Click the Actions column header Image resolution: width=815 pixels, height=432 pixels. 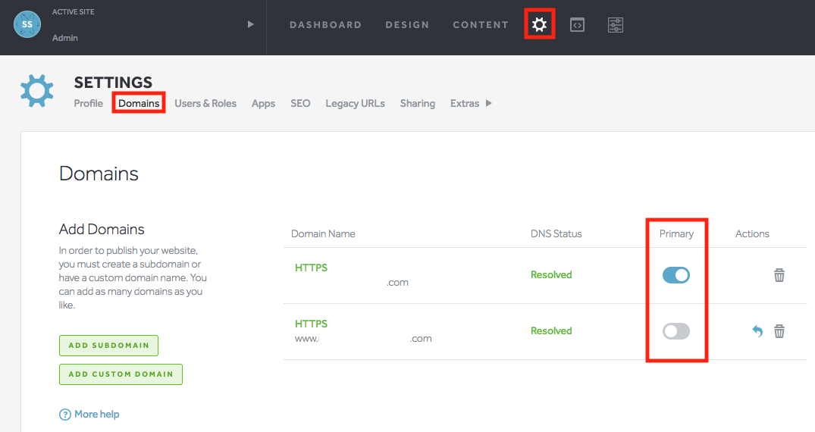(752, 234)
